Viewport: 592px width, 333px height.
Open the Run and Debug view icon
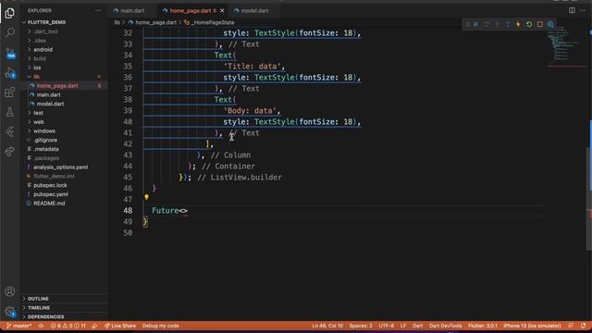tap(10, 73)
